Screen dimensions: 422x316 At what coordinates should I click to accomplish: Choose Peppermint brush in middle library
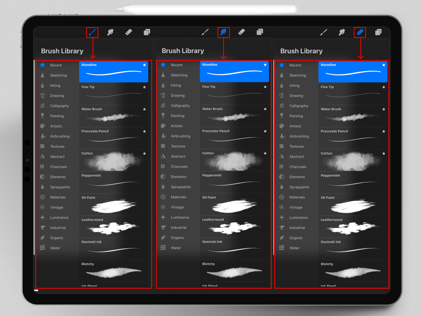coord(235,182)
